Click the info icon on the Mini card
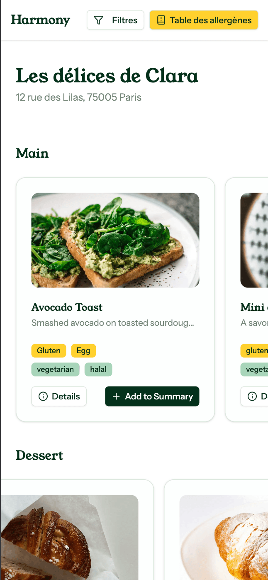 [252, 397]
